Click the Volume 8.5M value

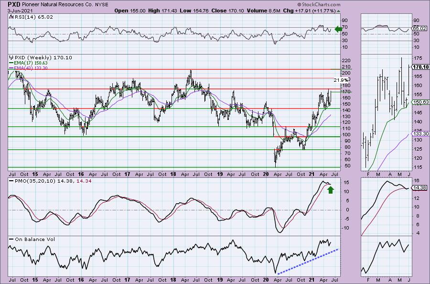[x=264, y=11]
